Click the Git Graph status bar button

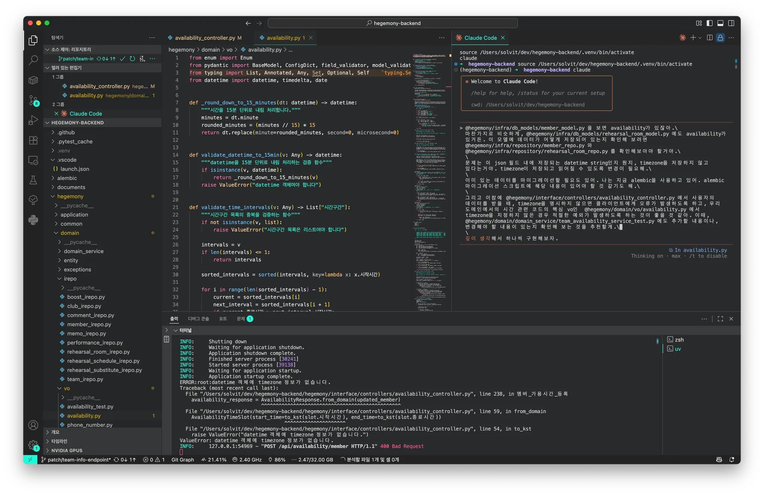coord(182,460)
